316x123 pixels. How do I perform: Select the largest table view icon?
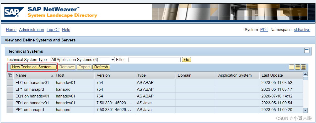(x=304, y=67)
